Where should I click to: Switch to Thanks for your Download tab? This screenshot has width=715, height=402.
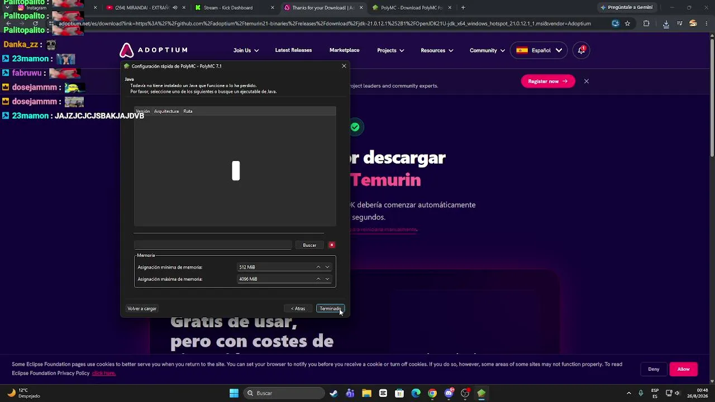tap(323, 8)
